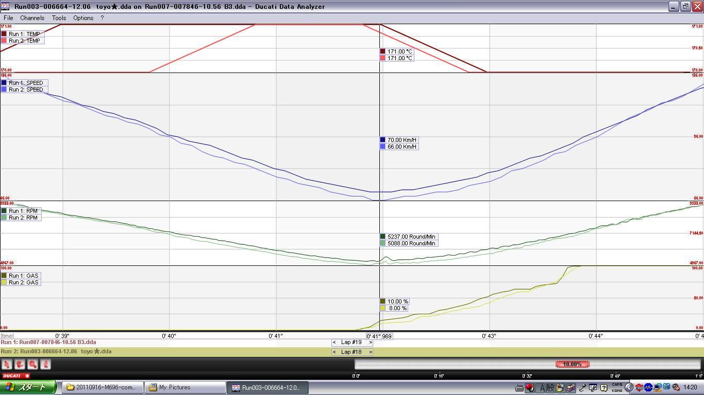The image size is (704, 395).
Task: Open the ? help menu
Action: pyautogui.click(x=102, y=17)
